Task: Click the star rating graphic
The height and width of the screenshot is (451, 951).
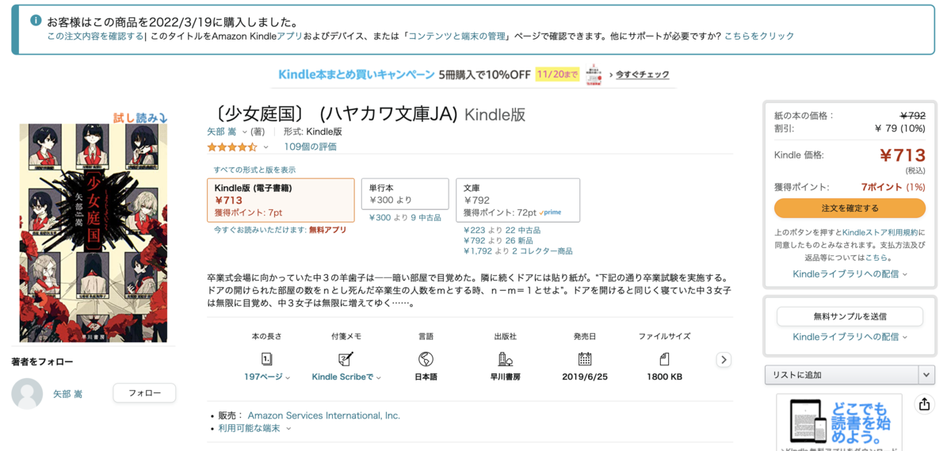Action: [232, 147]
